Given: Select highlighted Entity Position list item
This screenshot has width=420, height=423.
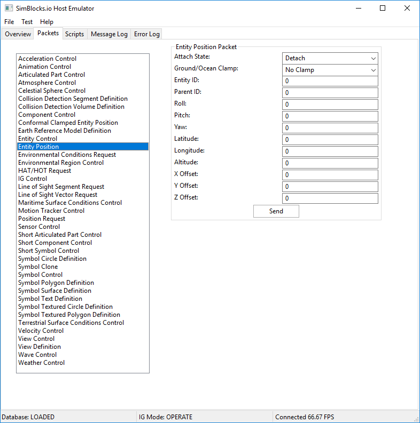Looking at the screenshot, I should pyautogui.click(x=83, y=147).
